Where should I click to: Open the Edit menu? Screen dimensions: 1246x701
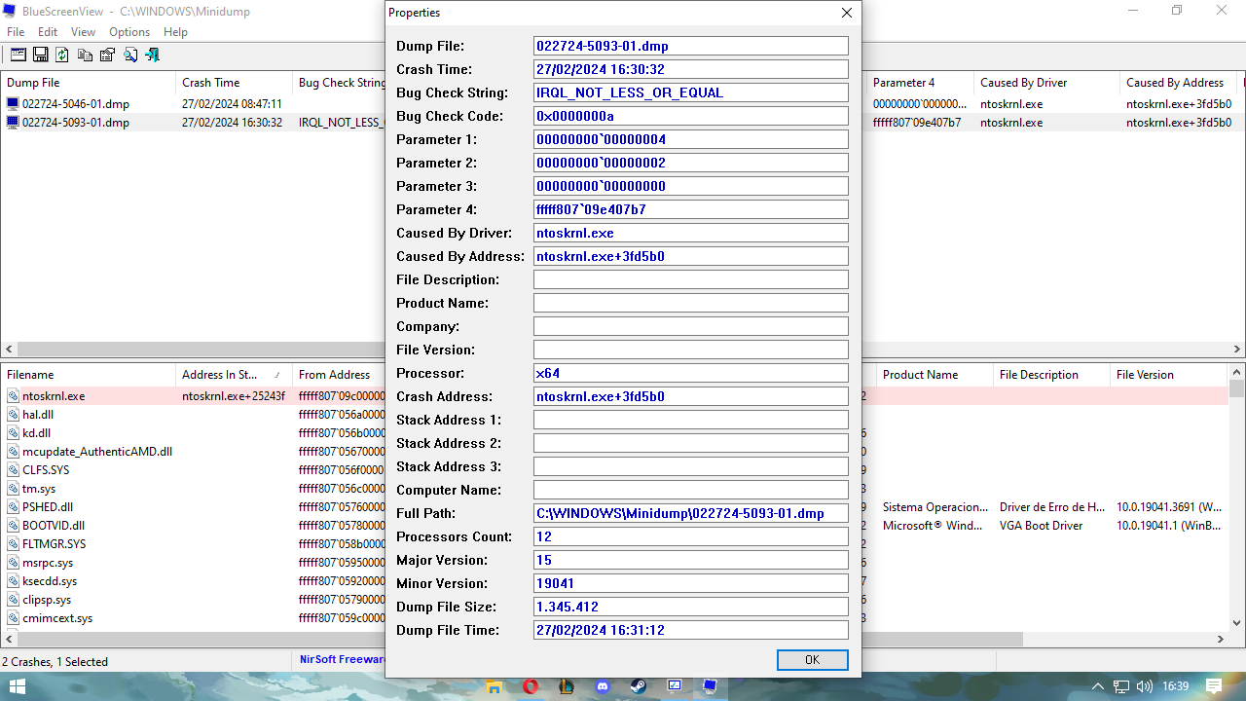pos(48,32)
